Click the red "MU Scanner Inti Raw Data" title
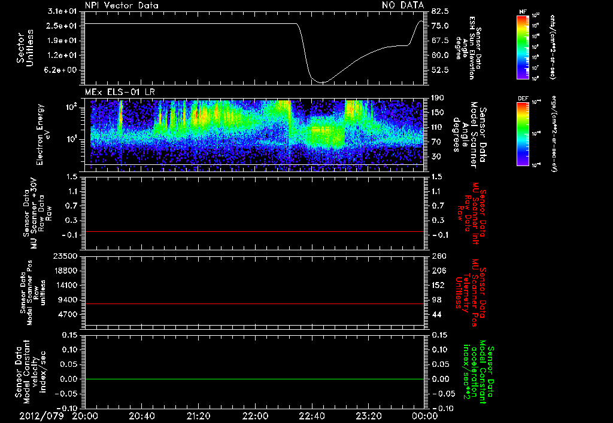Screen dimensions: 613x423 click(473, 213)
